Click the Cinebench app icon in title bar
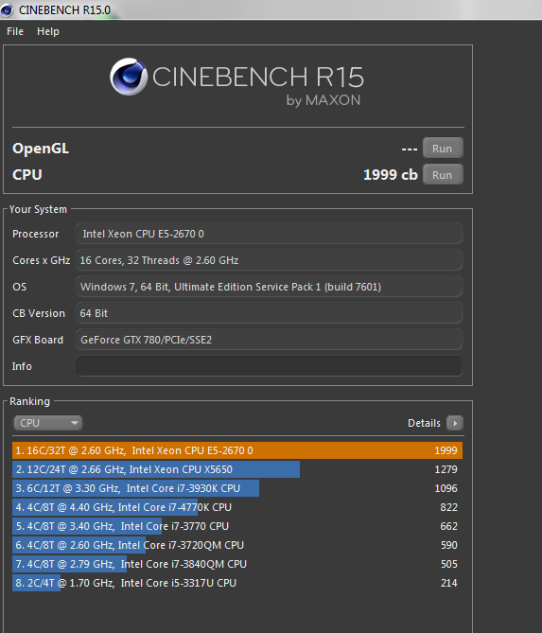The height and width of the screenshot is (633, 542). click(x=7, y=9)
